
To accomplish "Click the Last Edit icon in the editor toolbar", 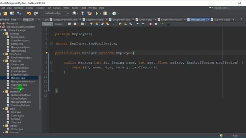I will click(70, 24).
